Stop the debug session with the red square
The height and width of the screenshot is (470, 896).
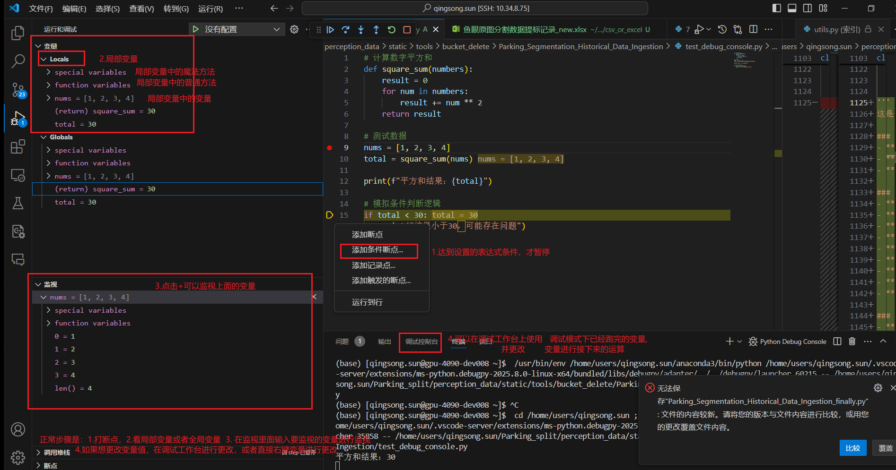tap(406, 29)
